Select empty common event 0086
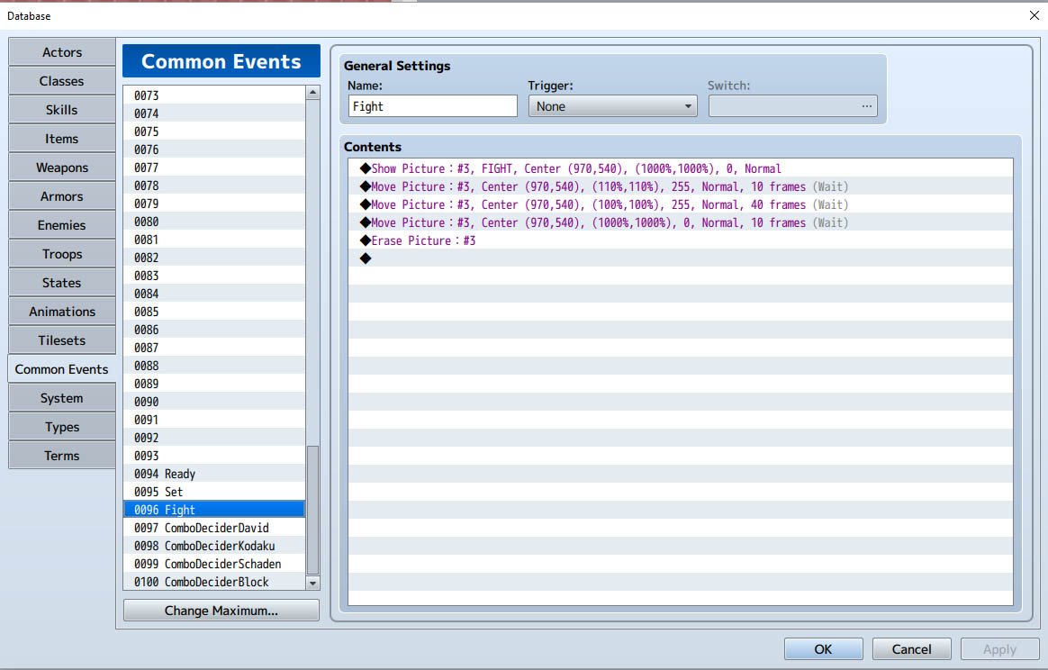 tap(214, 330)
